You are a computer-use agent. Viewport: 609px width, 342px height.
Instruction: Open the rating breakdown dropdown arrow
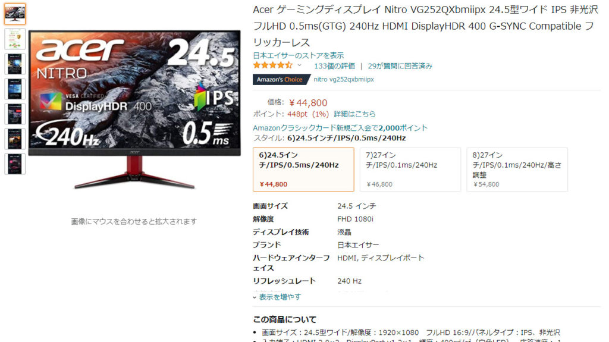(300, 65)
